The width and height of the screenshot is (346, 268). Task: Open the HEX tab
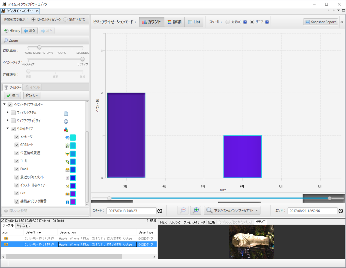163,222
